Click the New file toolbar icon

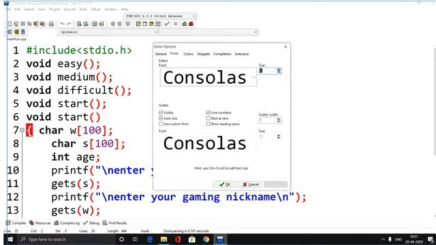(10, 24)
